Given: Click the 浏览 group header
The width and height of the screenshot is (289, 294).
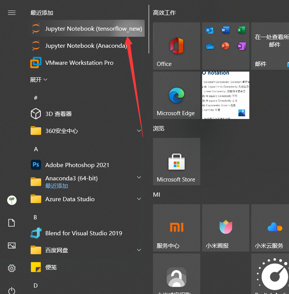Looking at the screenshot, I should (x=159, y=128).
